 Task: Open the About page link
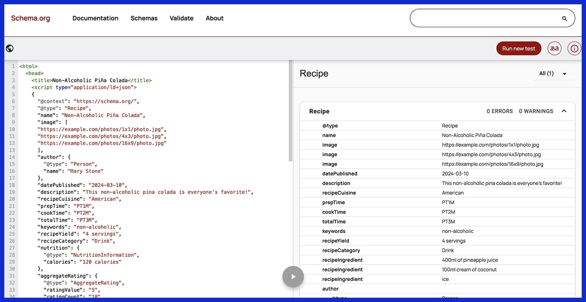pyautogui.click(x=215, y=18)
